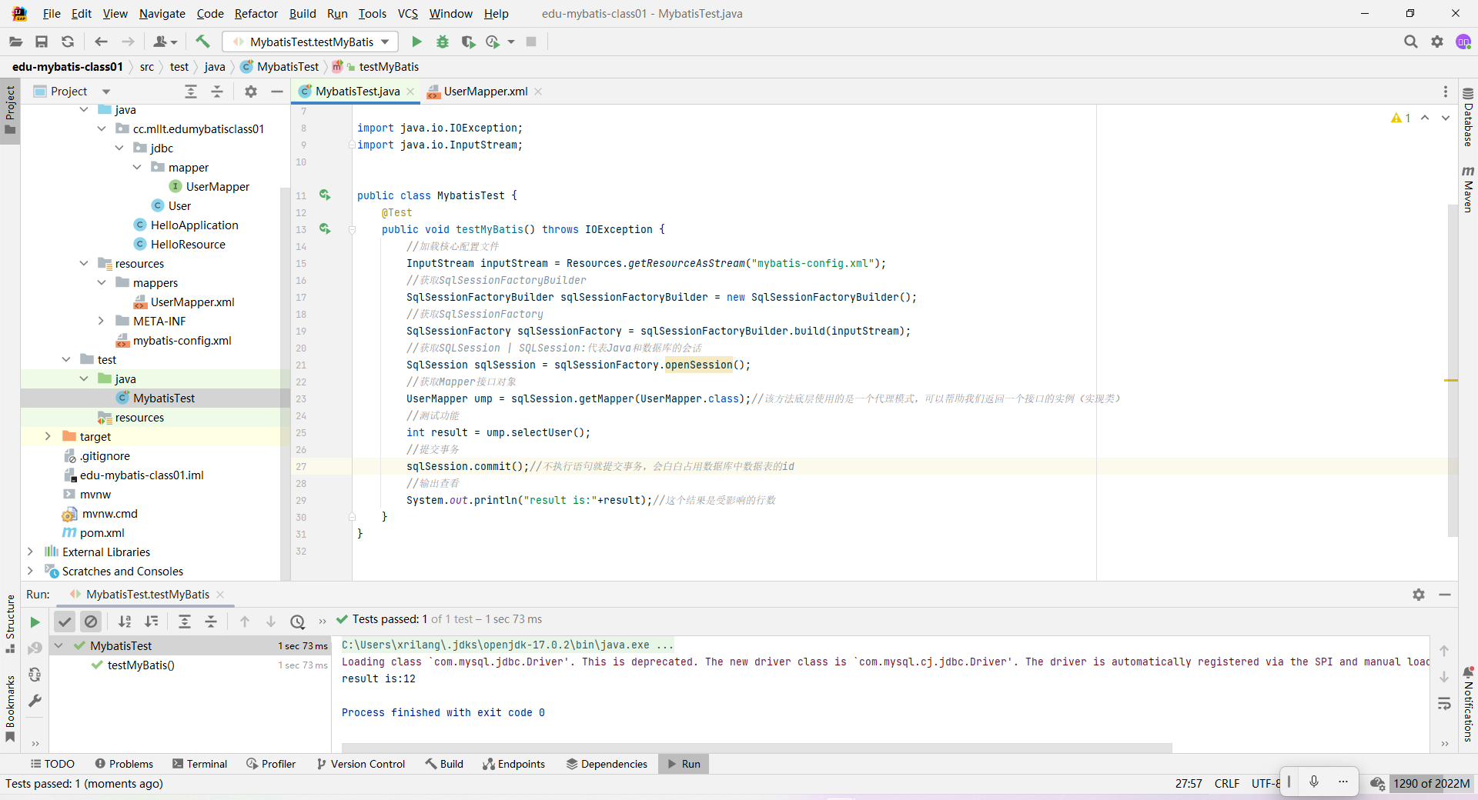Collapse the mapper package node
The image size is (1478, 800).
point(137,167)
